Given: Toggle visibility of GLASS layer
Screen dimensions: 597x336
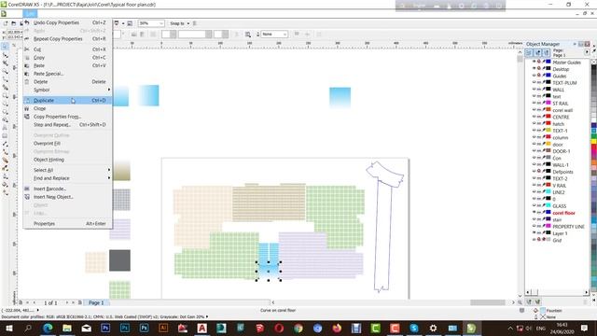Looking at the screenshot, I should [534, 205].
